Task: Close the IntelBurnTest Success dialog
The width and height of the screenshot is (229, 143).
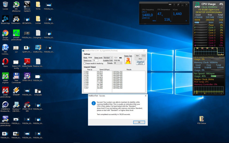Action: pyautogui.click(x=146, y=96)
